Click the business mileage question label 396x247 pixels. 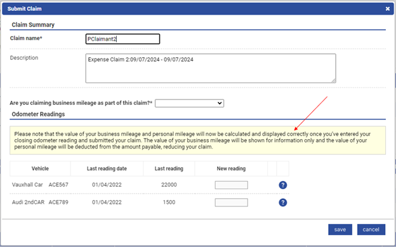point(81,103)
